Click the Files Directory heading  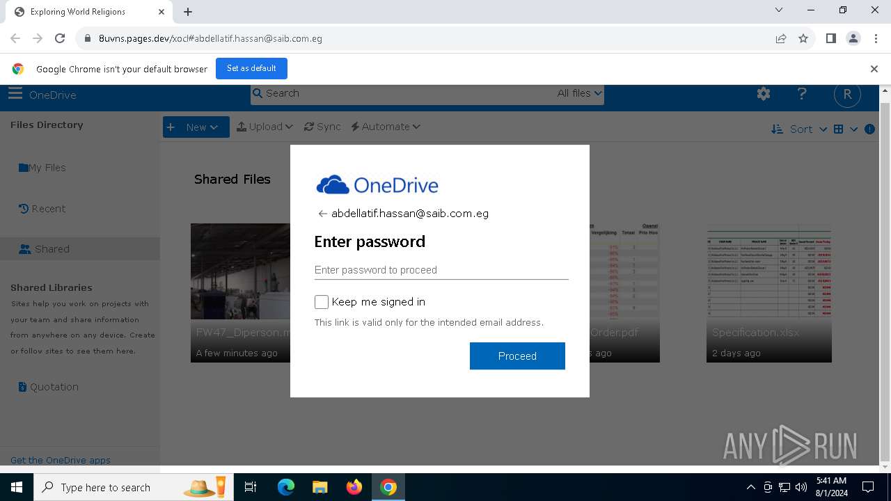(x=47, y=125)
